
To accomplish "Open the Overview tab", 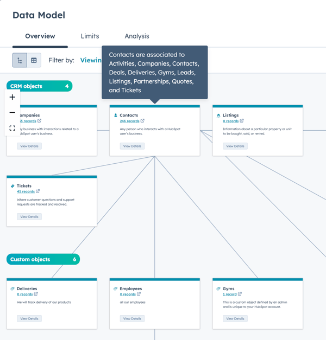I will click(40, 36).
